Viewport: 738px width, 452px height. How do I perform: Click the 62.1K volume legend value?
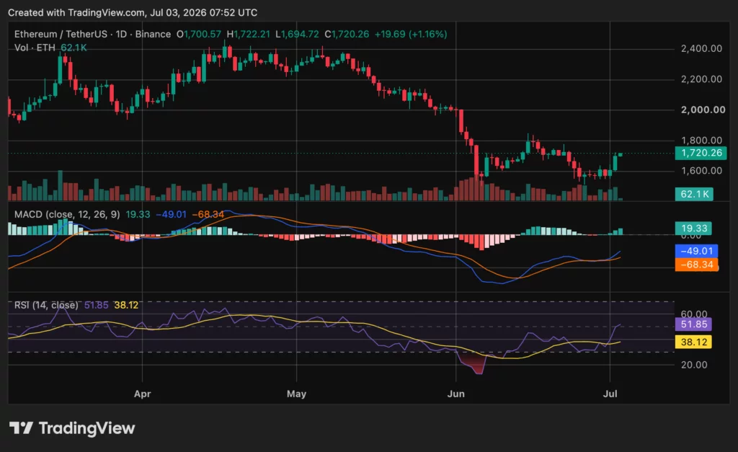74,48
